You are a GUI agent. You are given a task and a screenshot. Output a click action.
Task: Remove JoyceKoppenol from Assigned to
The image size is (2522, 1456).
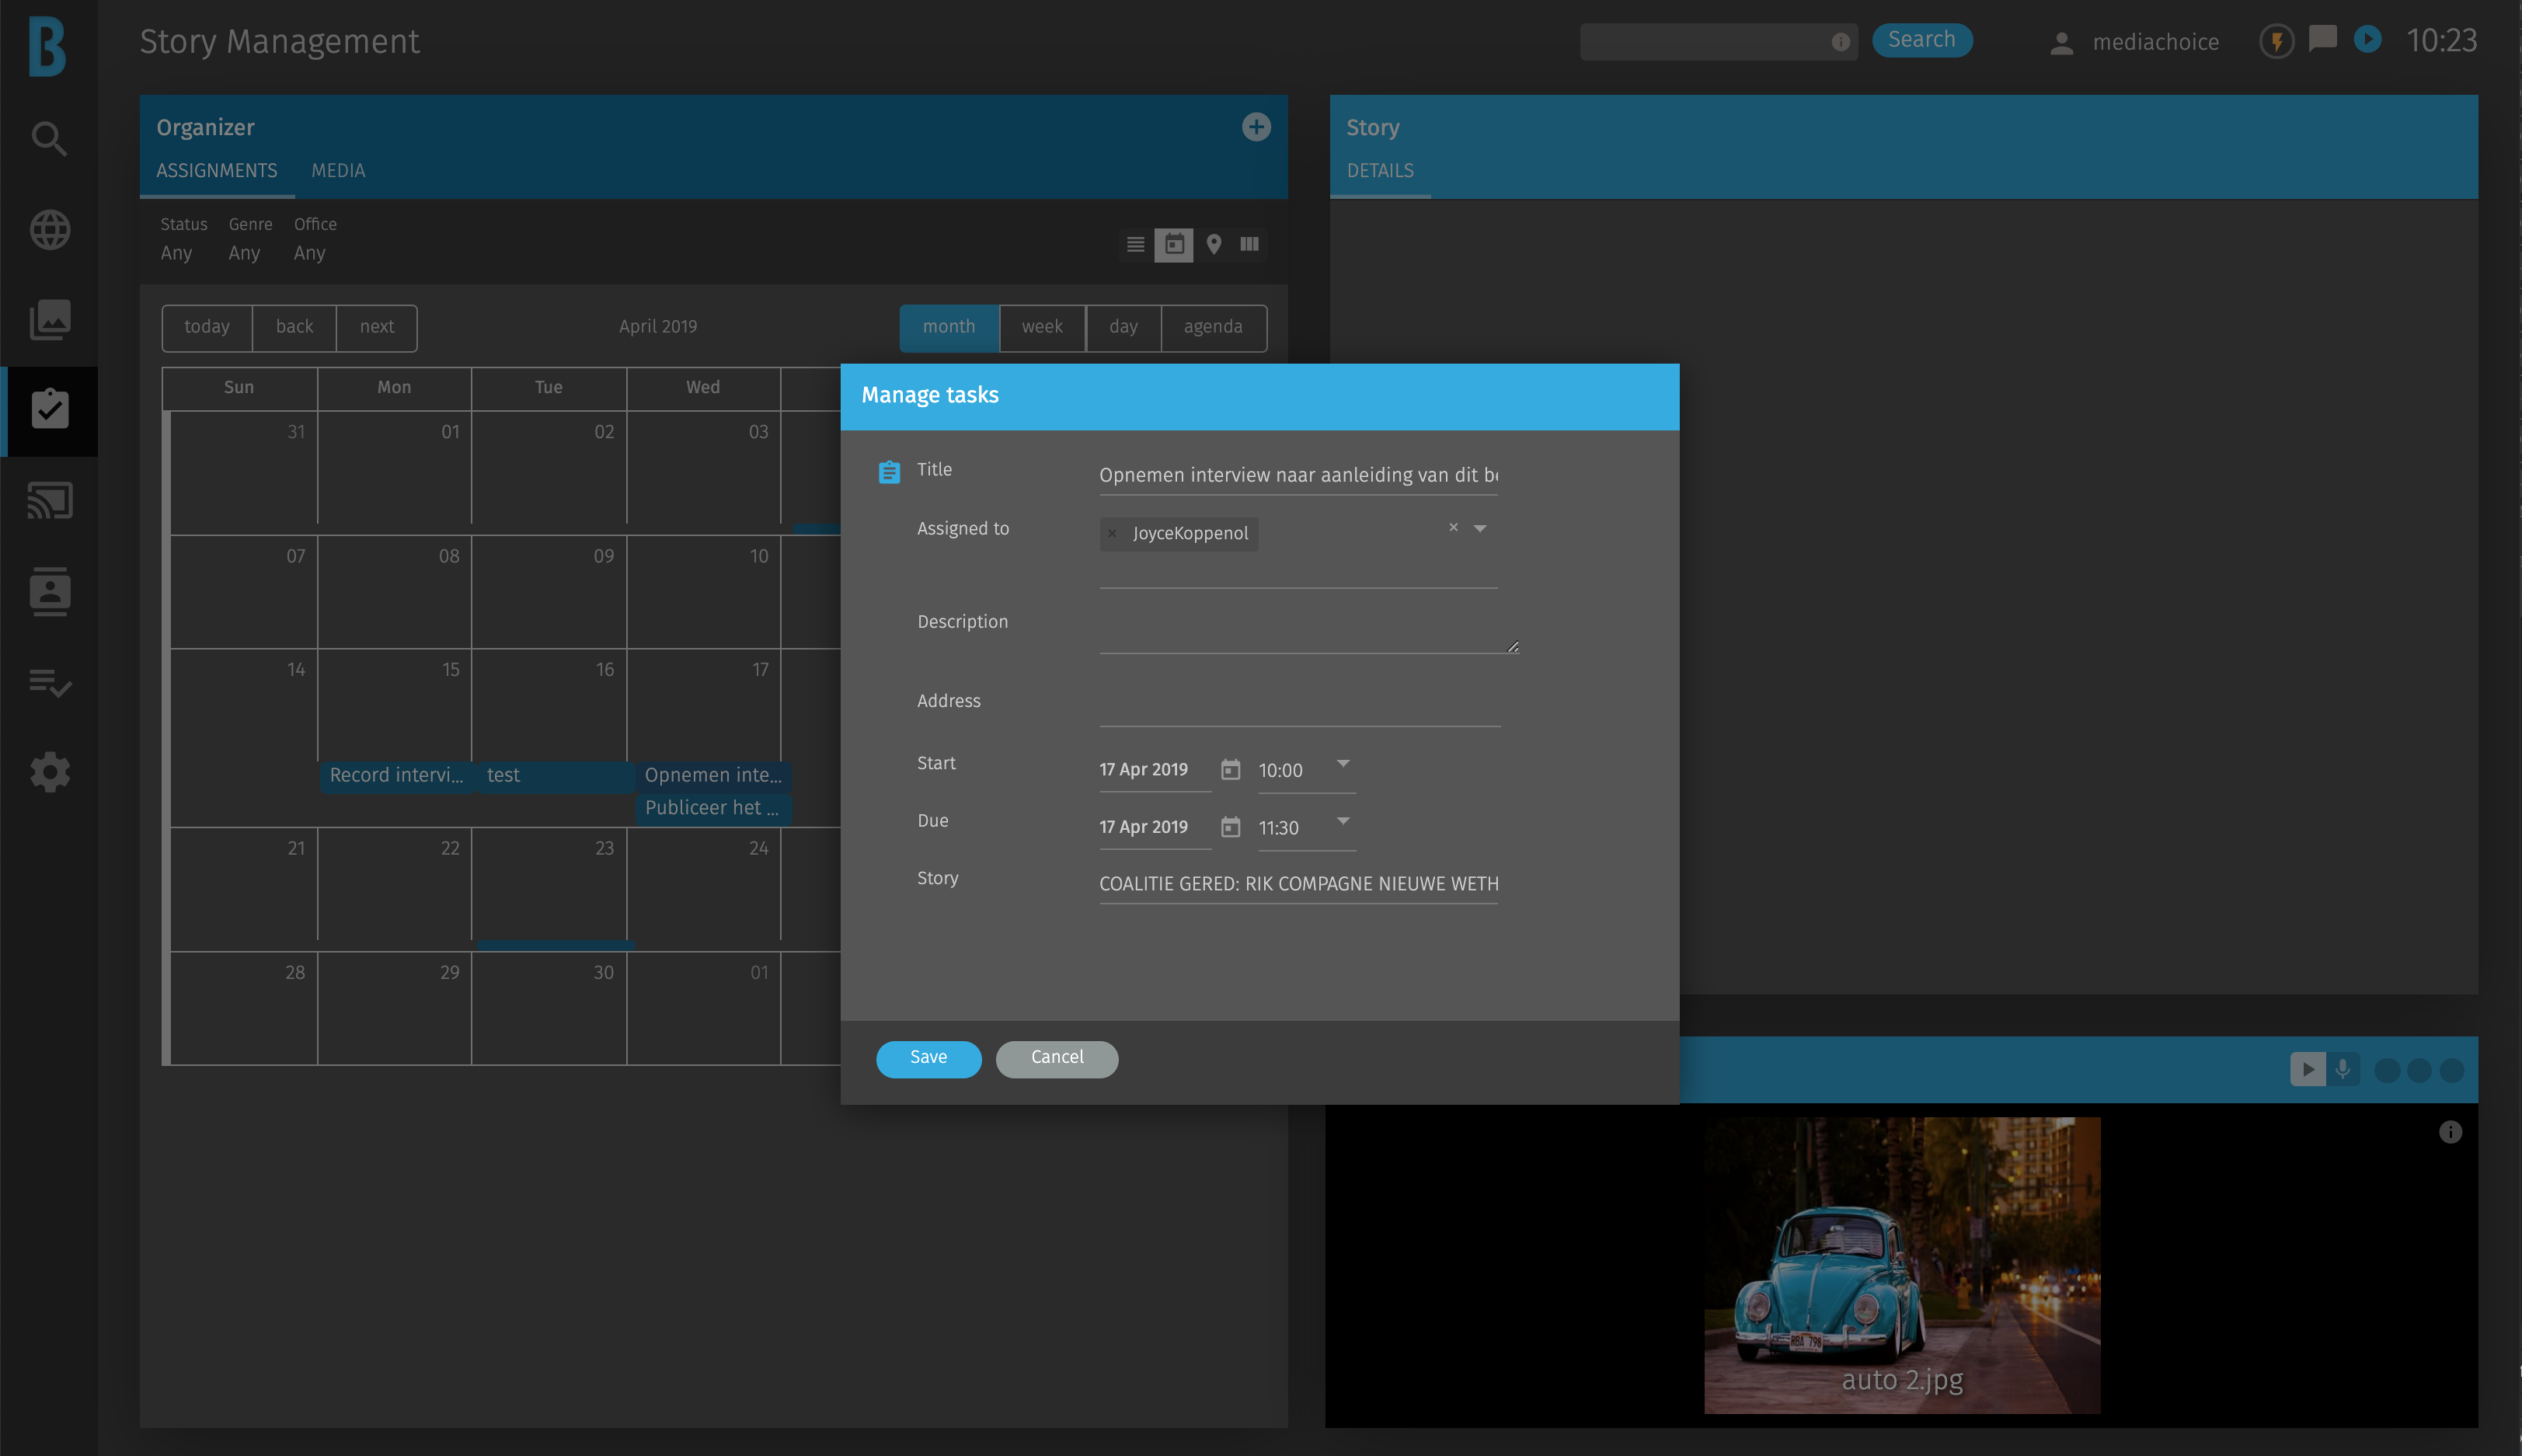(1112, 533)
